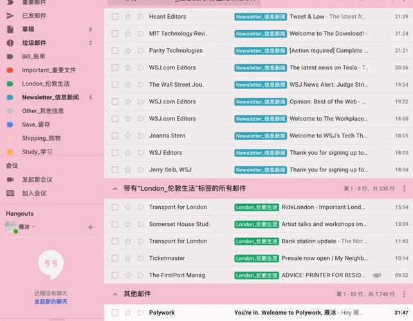413x321 pixels.
Task: Click the spam warning icon
Action: (x=10, y=43)
